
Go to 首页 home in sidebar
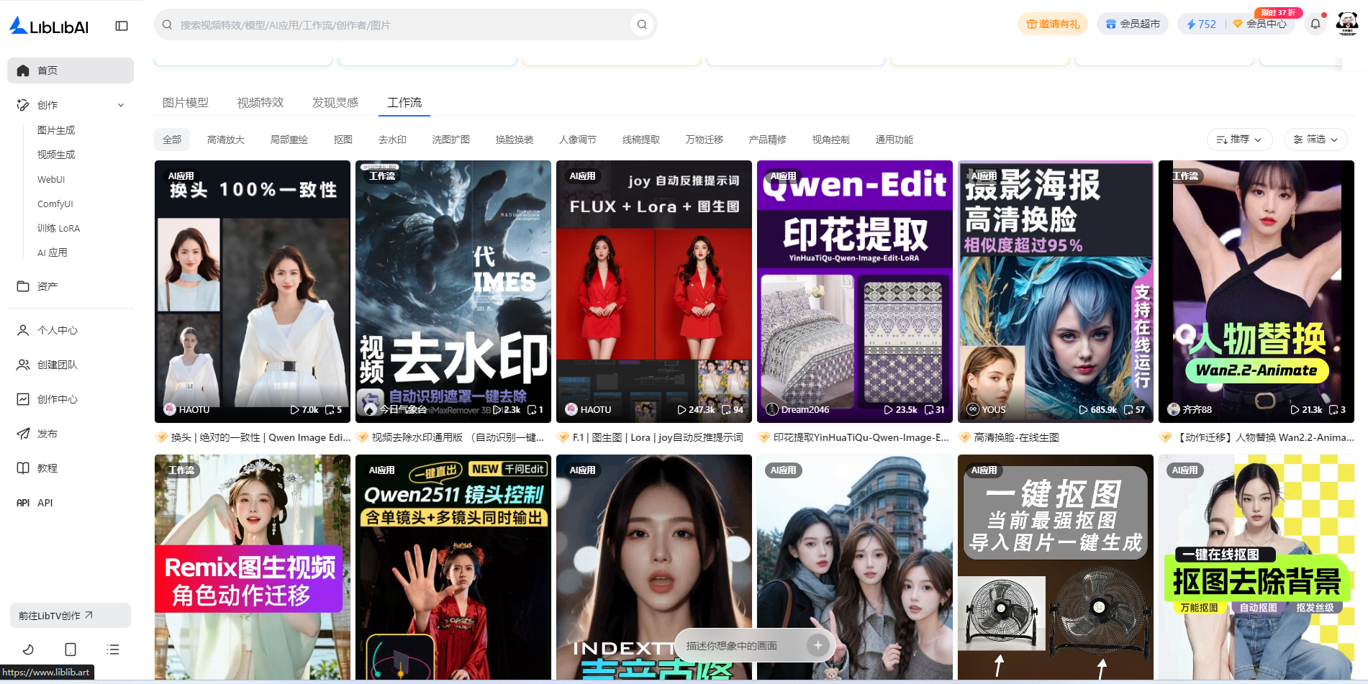(71, 70)
